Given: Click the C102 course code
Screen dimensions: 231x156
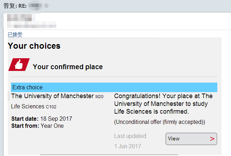Looking at the screenshot, I should (51, 107).
